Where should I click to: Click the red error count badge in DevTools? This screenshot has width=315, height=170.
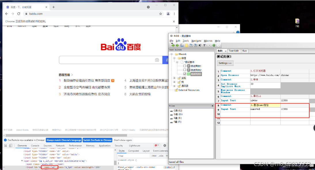click(x=157, y=146)
